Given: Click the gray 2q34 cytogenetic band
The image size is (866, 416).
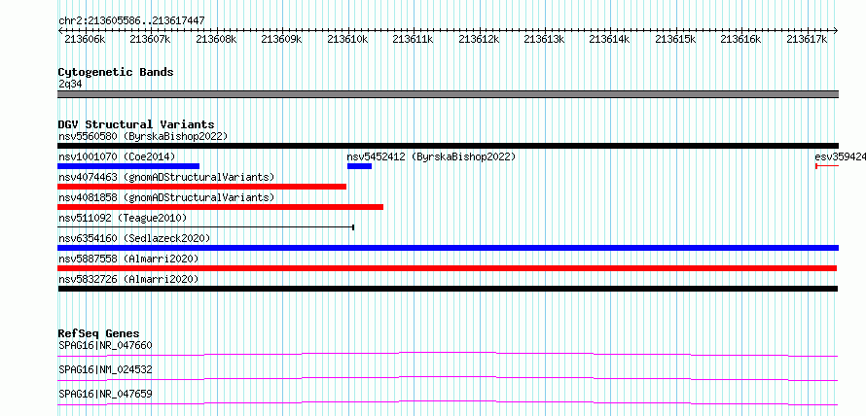Looking at the screenshot, I should 448,94.
